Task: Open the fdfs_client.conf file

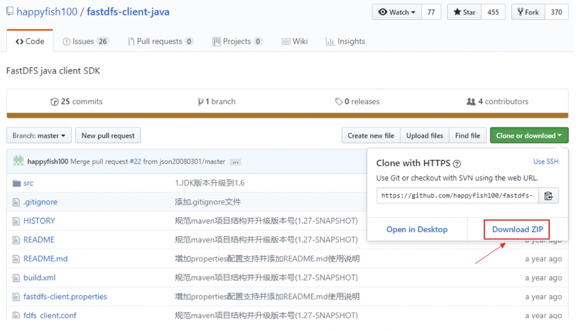Action: click(x=50, y=315)
